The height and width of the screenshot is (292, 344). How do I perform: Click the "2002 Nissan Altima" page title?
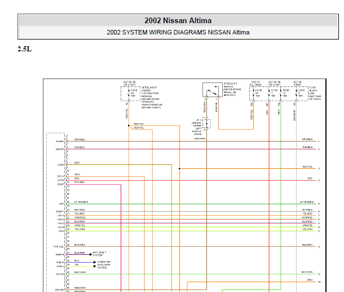point(178,21)
